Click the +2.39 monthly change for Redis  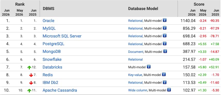202,75
